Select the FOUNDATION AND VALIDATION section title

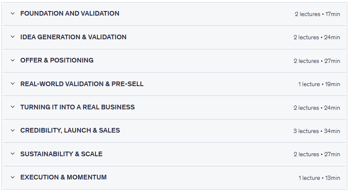tap(70, 14)
